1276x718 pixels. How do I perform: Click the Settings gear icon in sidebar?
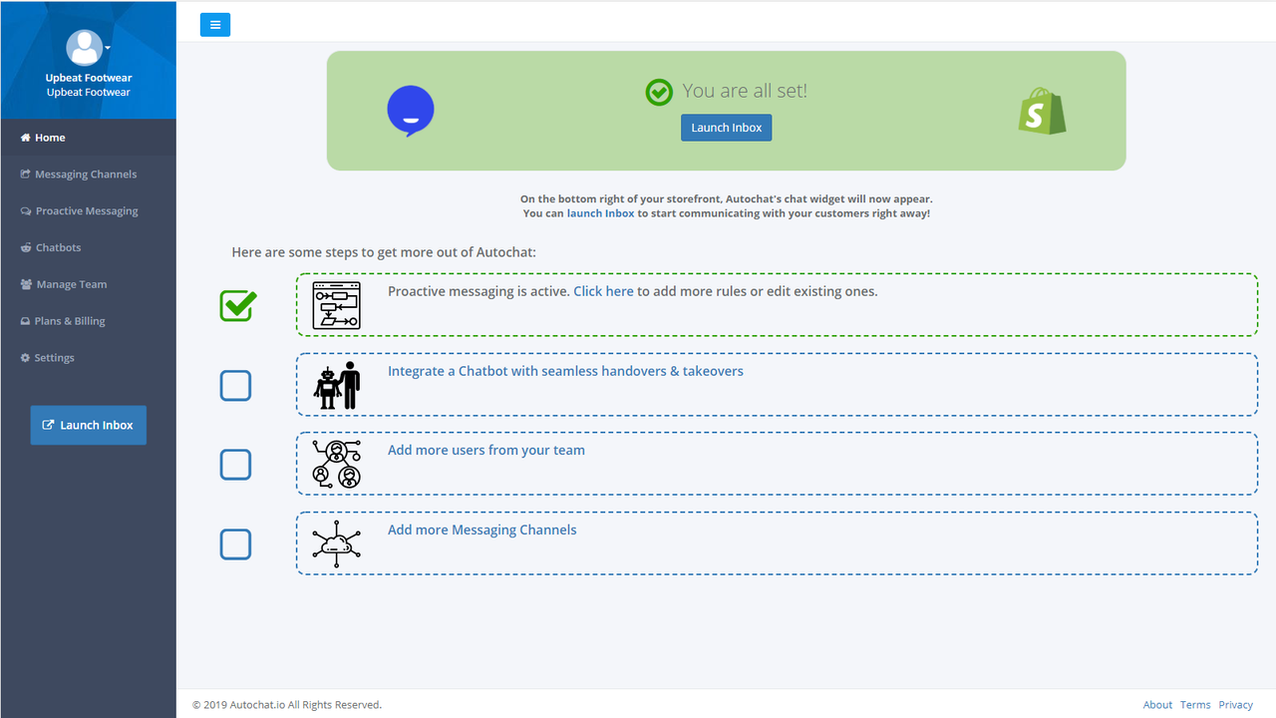[x=25, y=357]
